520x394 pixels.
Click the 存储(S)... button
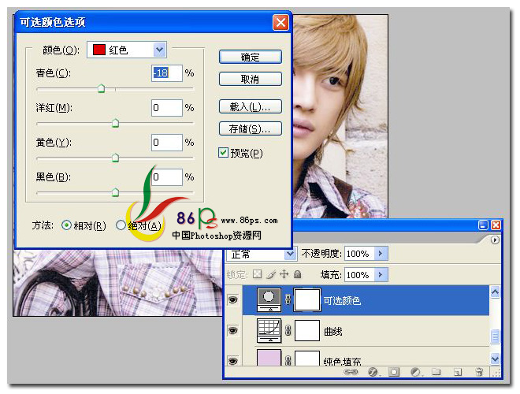point(251,128)
